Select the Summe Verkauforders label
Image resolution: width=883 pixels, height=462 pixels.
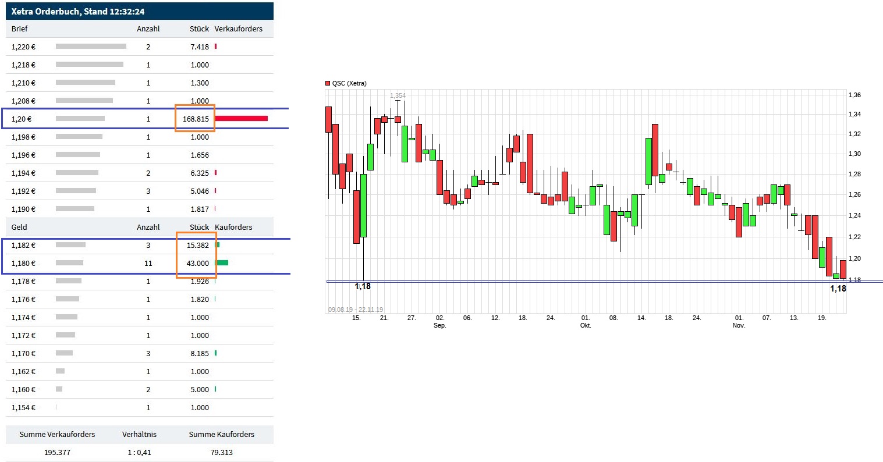coord(57,434)
